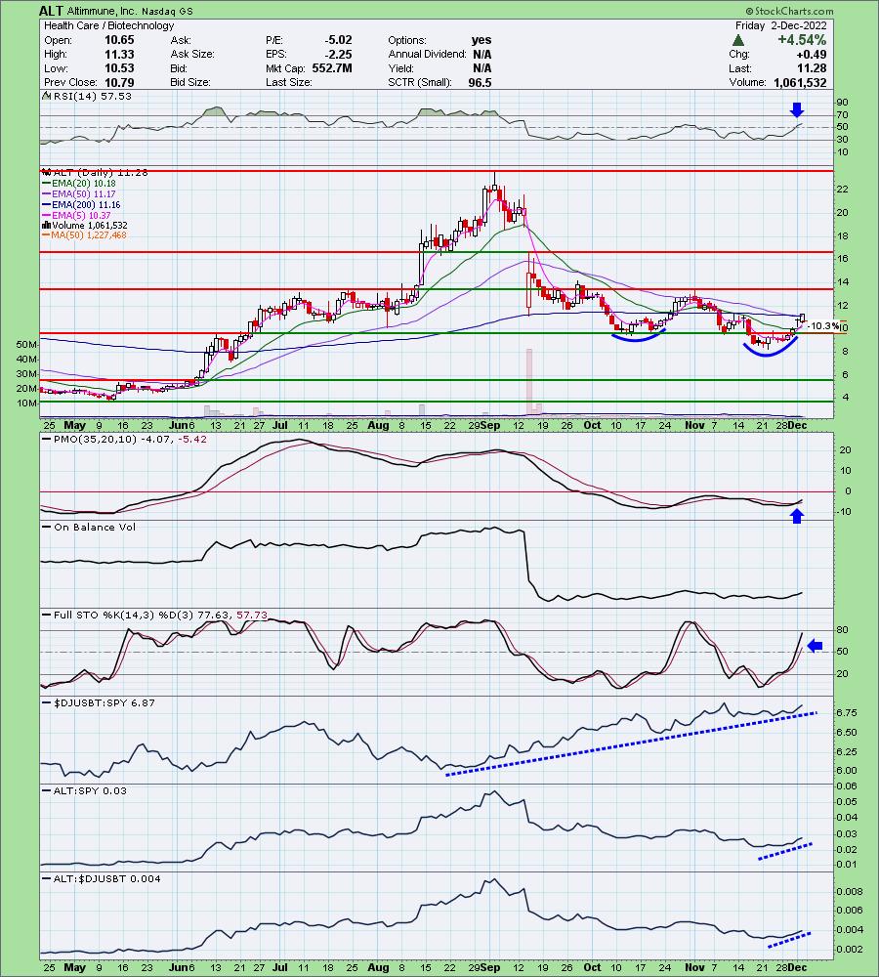Click the EMA(50) 11.17 legend entry

click(78, 193)
